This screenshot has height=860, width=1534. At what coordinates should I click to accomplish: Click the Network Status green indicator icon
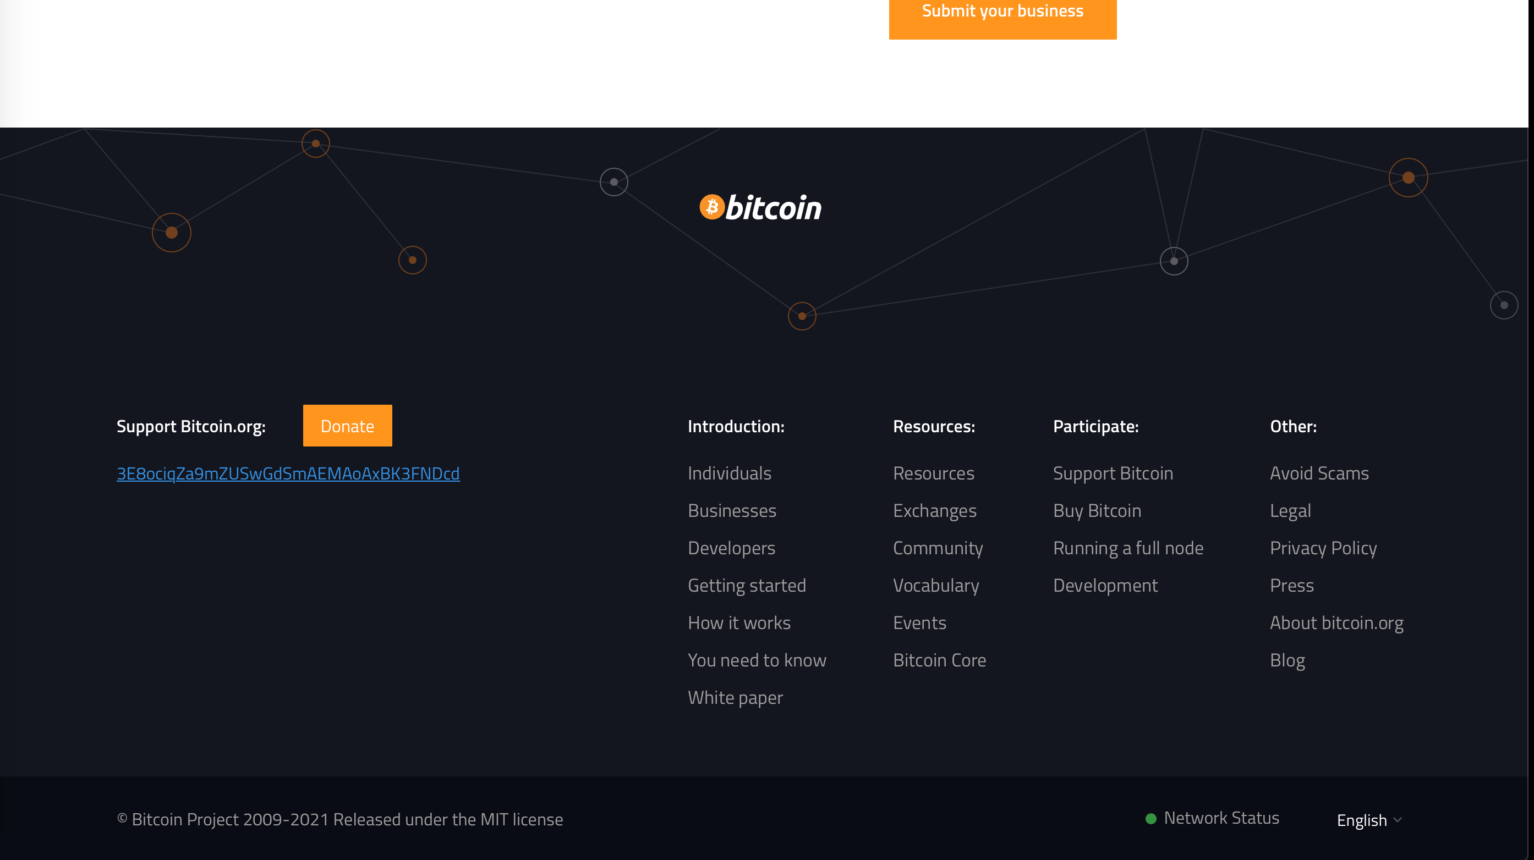point(1149,819)
